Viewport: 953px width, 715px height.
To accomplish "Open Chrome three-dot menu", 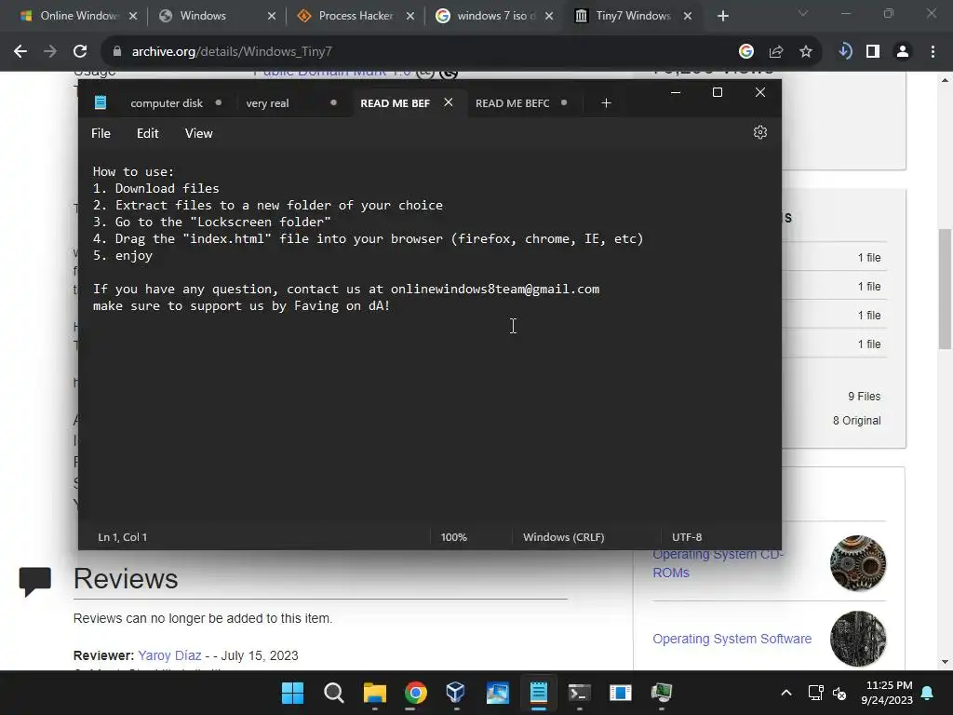I will click(933, 52).
